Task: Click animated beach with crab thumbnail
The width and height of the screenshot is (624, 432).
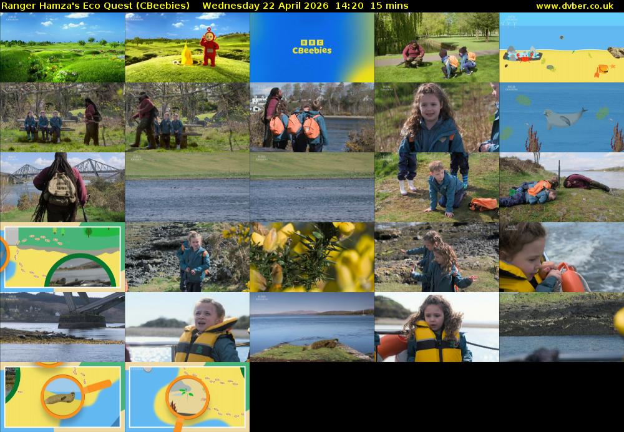Action: [562, 47]
